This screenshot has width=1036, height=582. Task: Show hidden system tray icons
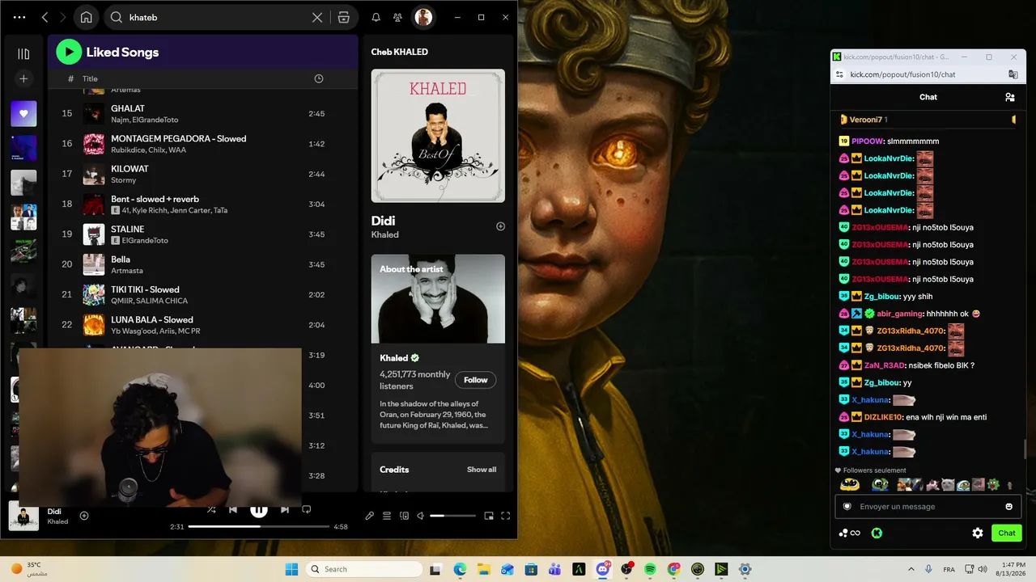pos(911,569)
